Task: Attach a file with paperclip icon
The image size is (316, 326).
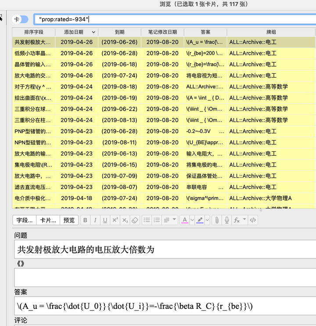Action: pos(217,220)
